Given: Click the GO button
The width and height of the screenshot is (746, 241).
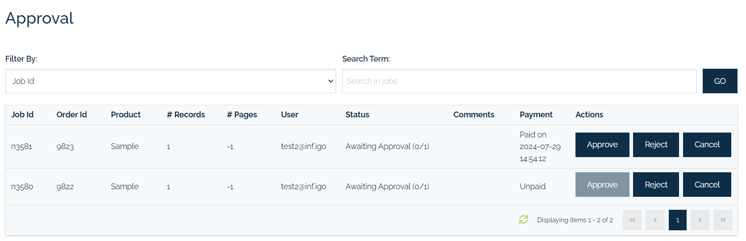Looking at the screenshot, I should coord(720,81).
